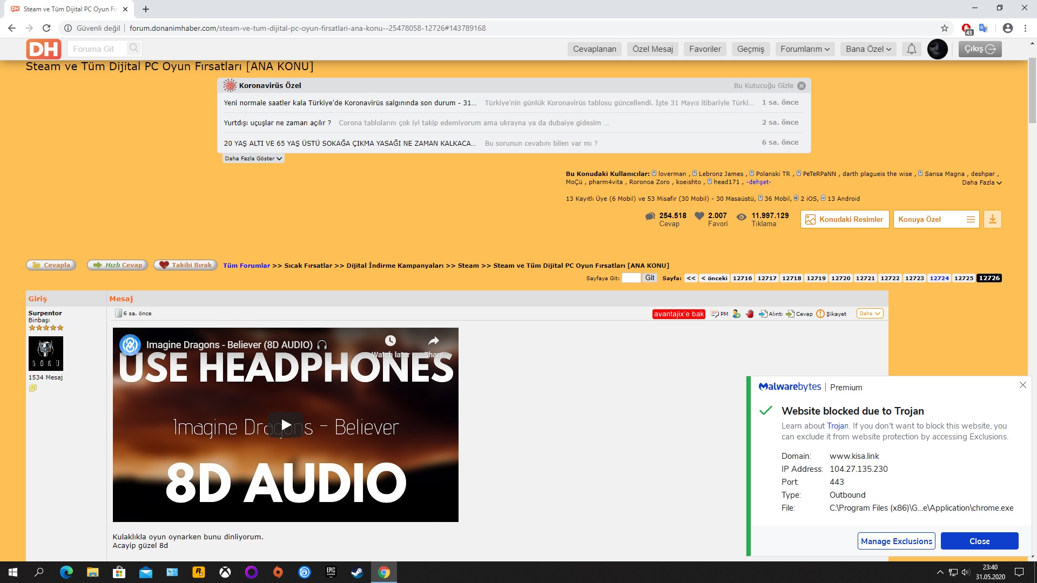Click the video Share arrow
This screenshot has height=583, width=1037.
(434, 341)
